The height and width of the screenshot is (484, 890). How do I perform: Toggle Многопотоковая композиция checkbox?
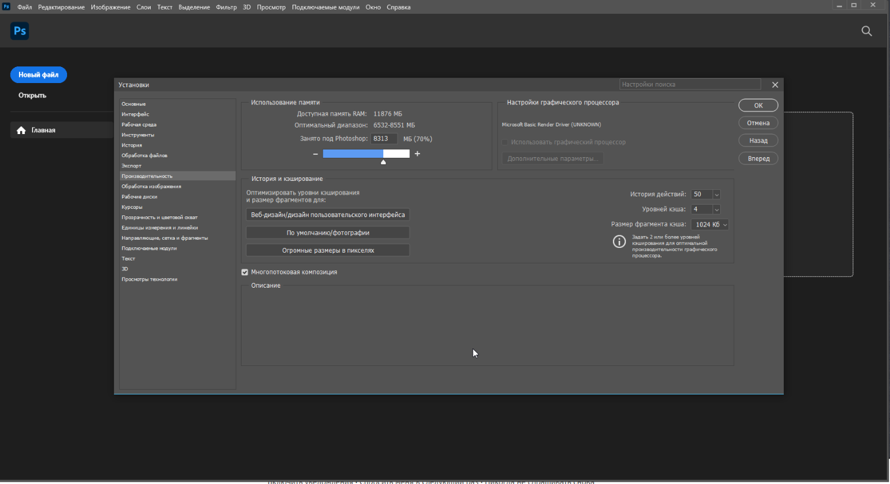coord(244,272)
